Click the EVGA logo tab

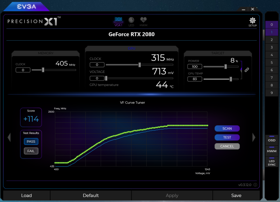[x=27, y=7]
